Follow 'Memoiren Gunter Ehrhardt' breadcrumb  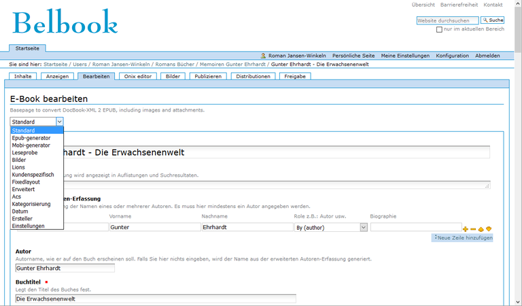coord(232,65)
